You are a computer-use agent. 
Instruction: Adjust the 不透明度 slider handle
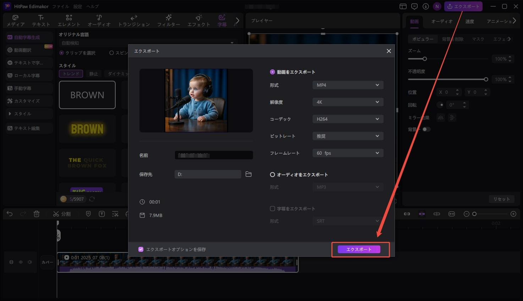click(486, 79)
